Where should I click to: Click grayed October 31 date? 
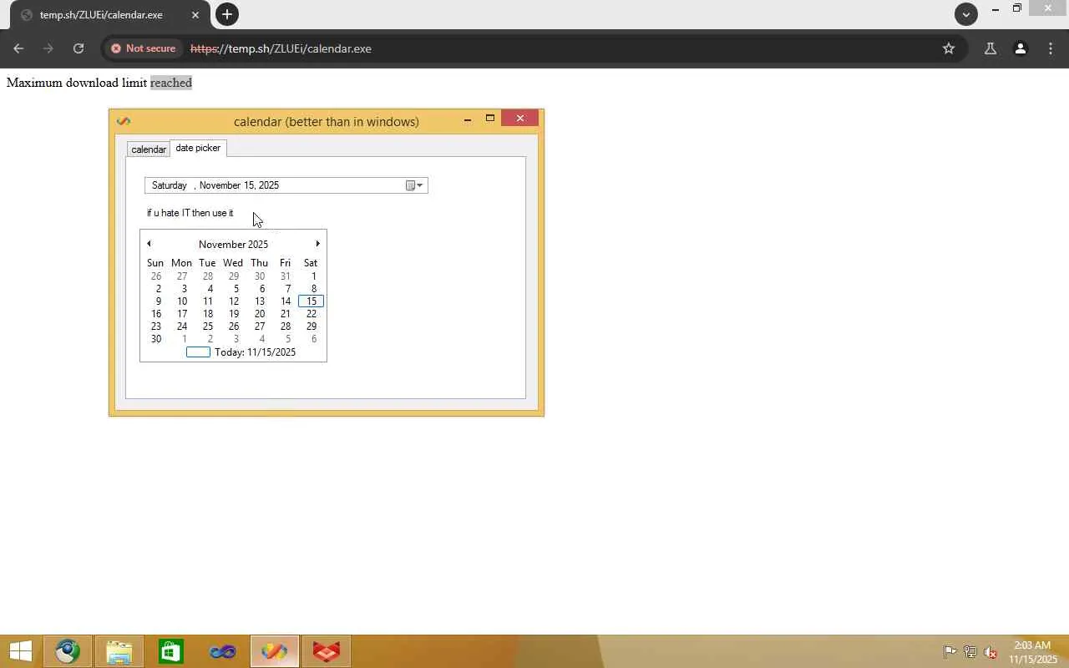tap(286, 276)
